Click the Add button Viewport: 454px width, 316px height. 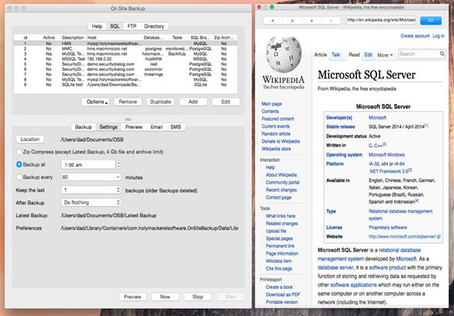[193, 101]
